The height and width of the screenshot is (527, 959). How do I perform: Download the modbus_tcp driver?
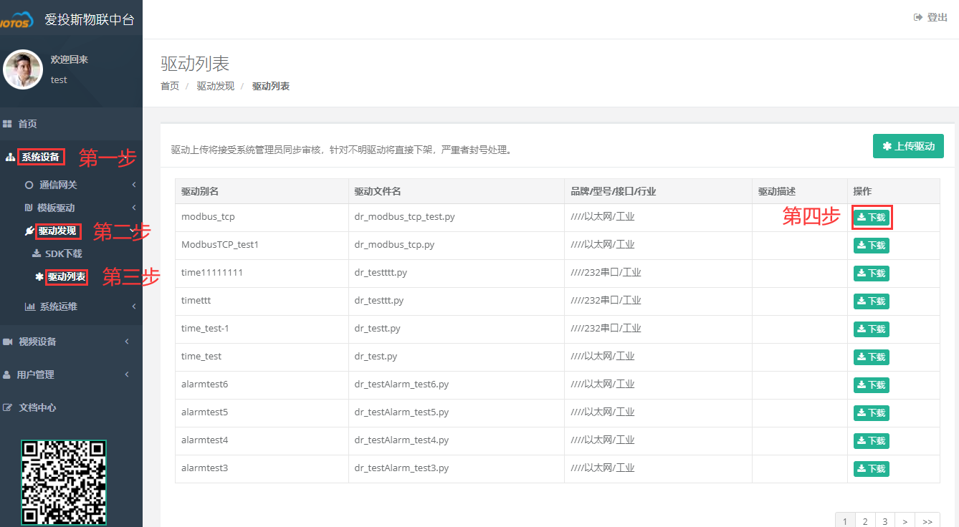[x=872, y=217]
